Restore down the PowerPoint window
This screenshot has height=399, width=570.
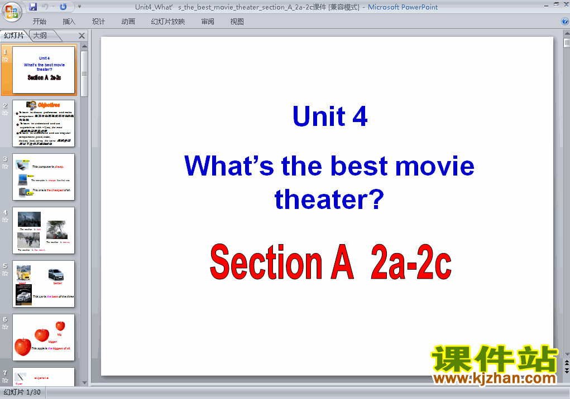click(x=556, y=4)
